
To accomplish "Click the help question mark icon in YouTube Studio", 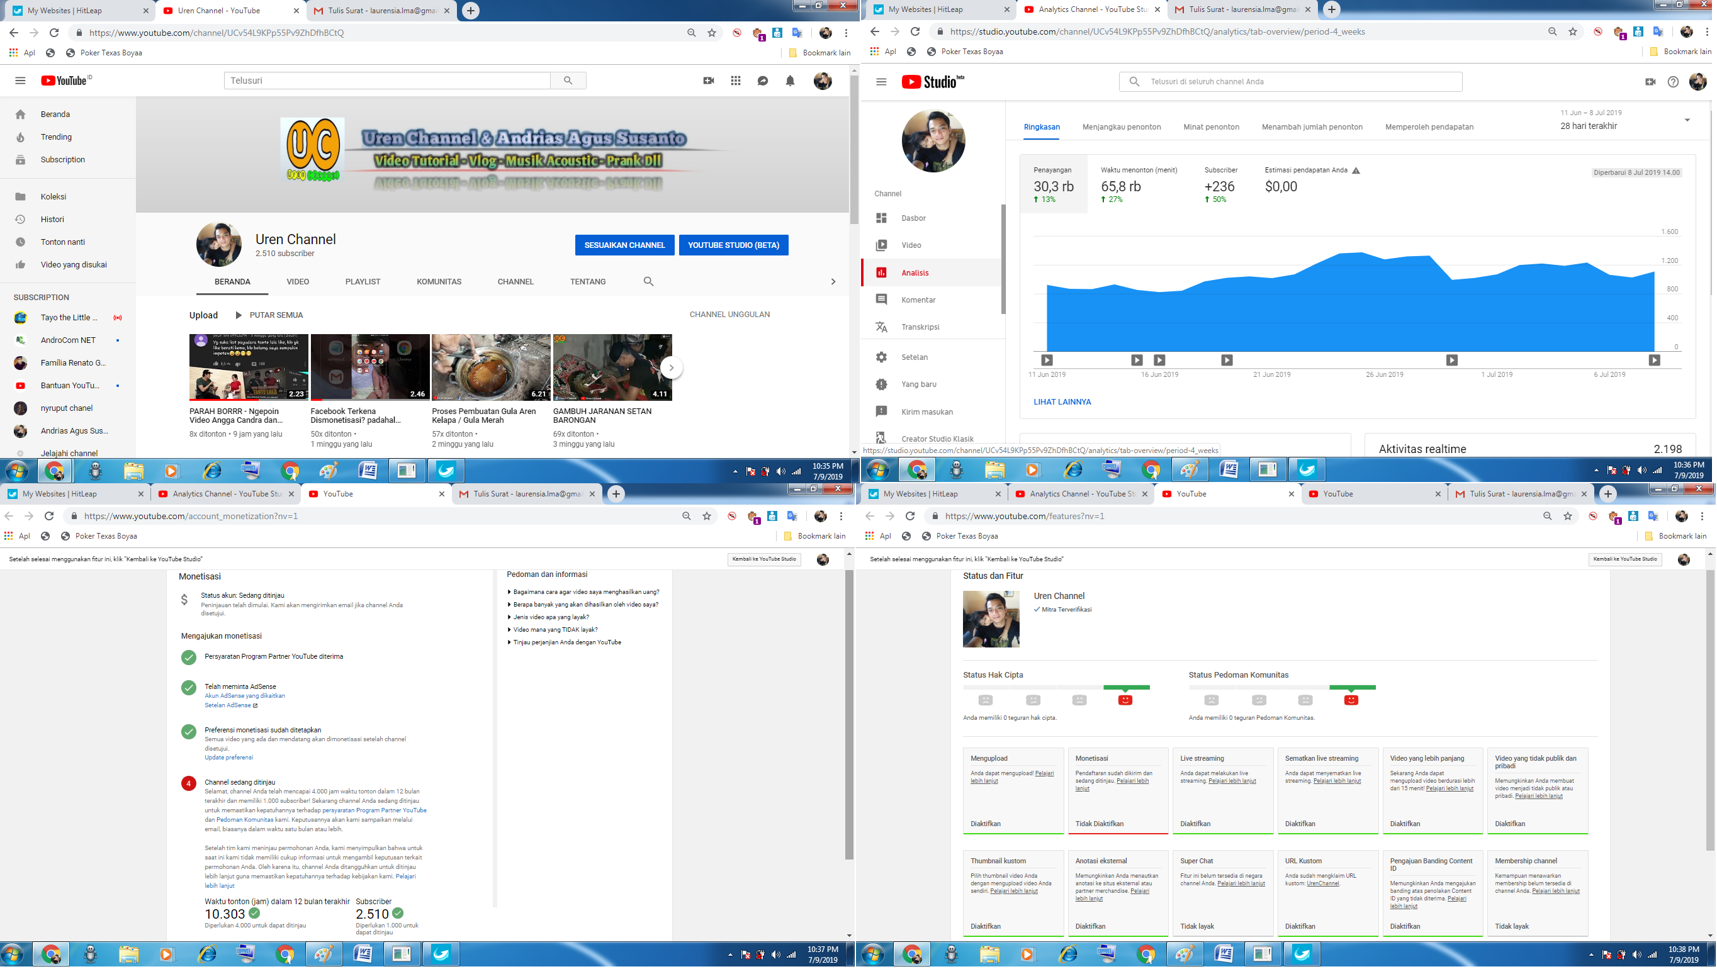I will [x=1673, y=82].
